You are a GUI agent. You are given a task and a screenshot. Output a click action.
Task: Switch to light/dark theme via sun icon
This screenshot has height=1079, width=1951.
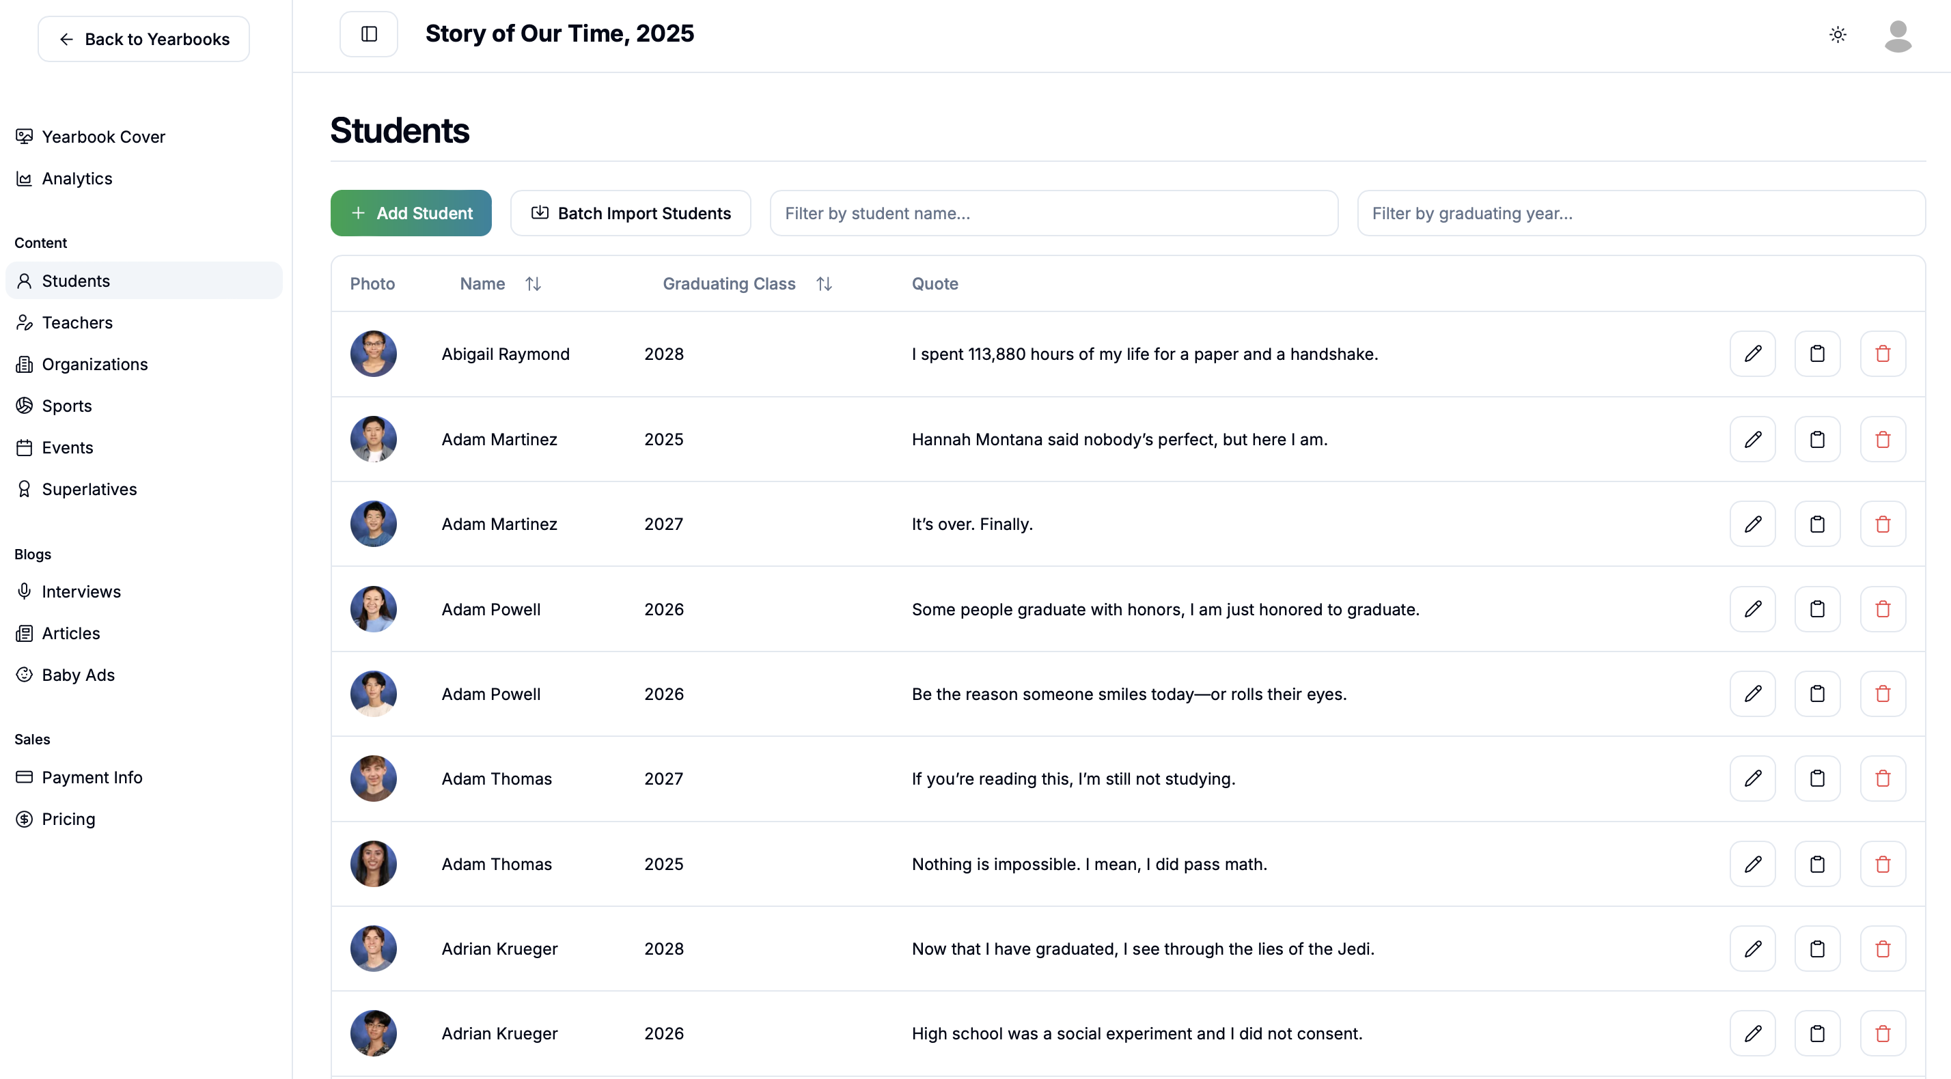tap(1838, 34)
